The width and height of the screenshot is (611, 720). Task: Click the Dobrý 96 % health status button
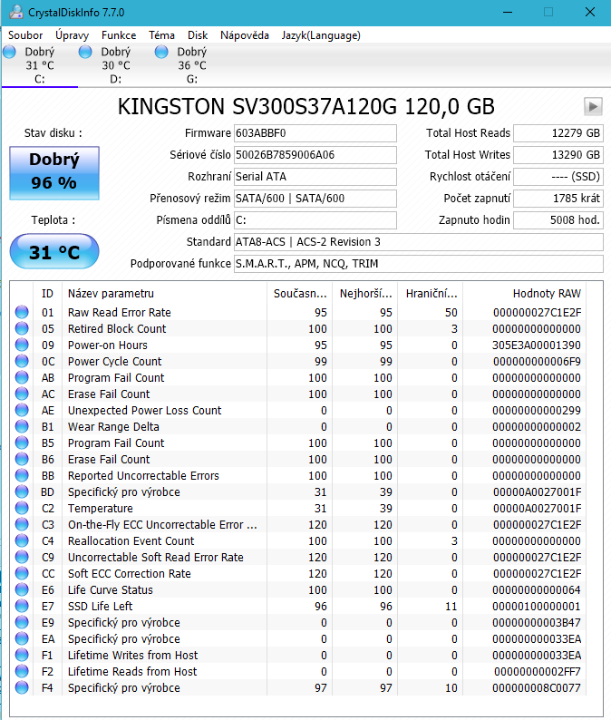coord(54,172)
